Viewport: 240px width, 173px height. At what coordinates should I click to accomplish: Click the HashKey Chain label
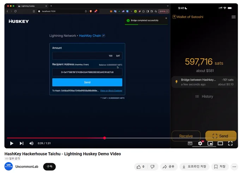click(90, 36)
